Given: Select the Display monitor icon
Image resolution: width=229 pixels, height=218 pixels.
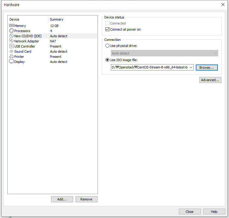Looking at the screenshot, I should [x=11, y=61].
